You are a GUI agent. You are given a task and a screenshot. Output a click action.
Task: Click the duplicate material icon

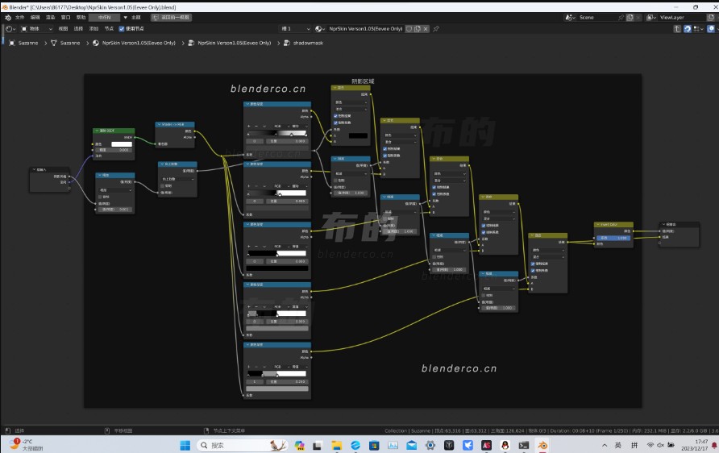click(x=418, y=29)
